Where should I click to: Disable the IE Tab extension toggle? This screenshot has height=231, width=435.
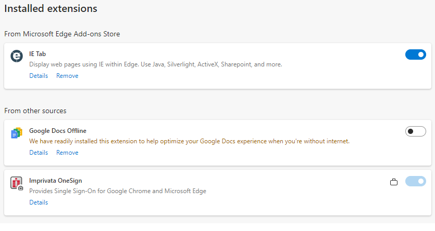point(415,55)
